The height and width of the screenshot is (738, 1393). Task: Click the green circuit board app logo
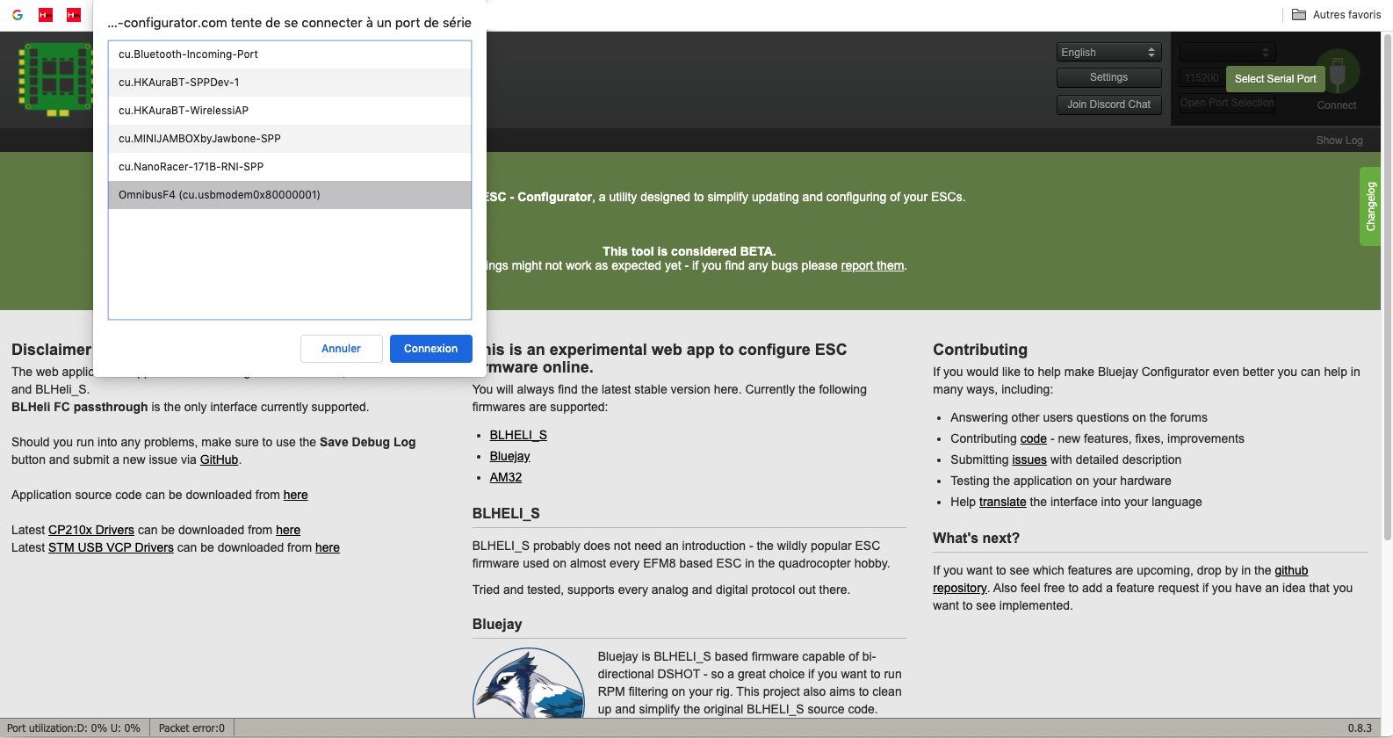pyautogui.click(x=56, y=79)
